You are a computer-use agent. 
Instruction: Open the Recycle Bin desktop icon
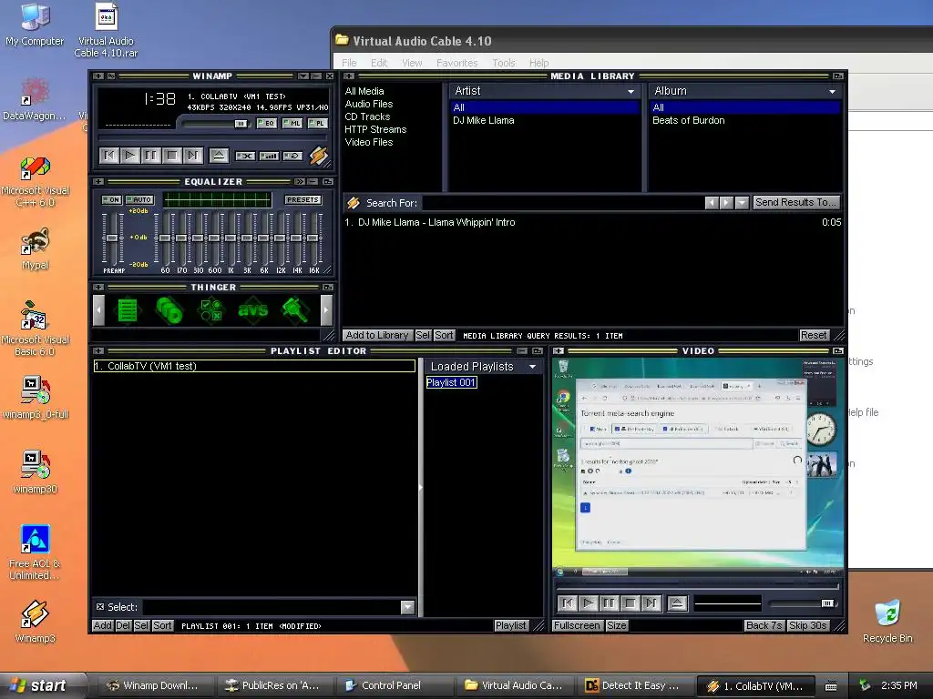click(887, 623)
